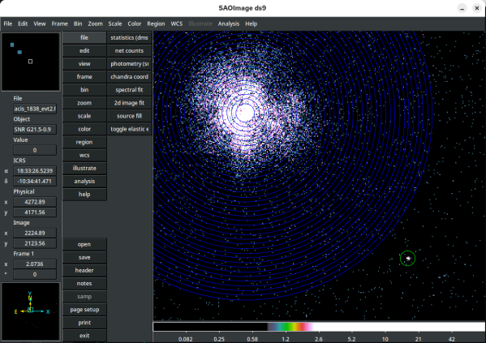Image resolution: width=486 pixels, height=343 pixels.
Task: Open the Frame menu
Action: [59, 24]
